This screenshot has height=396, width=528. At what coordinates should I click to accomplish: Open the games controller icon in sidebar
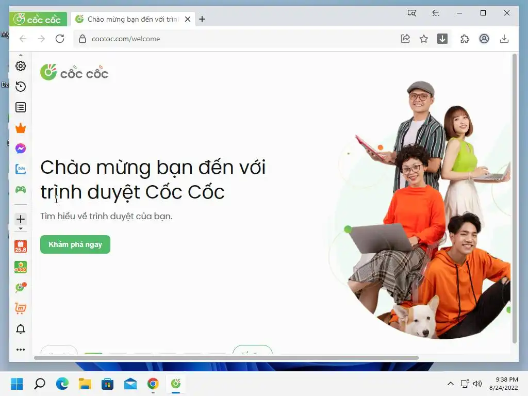[x=21, y=190]
